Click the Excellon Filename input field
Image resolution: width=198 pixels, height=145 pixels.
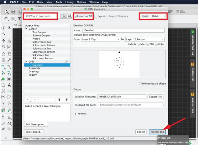(121, 97)
